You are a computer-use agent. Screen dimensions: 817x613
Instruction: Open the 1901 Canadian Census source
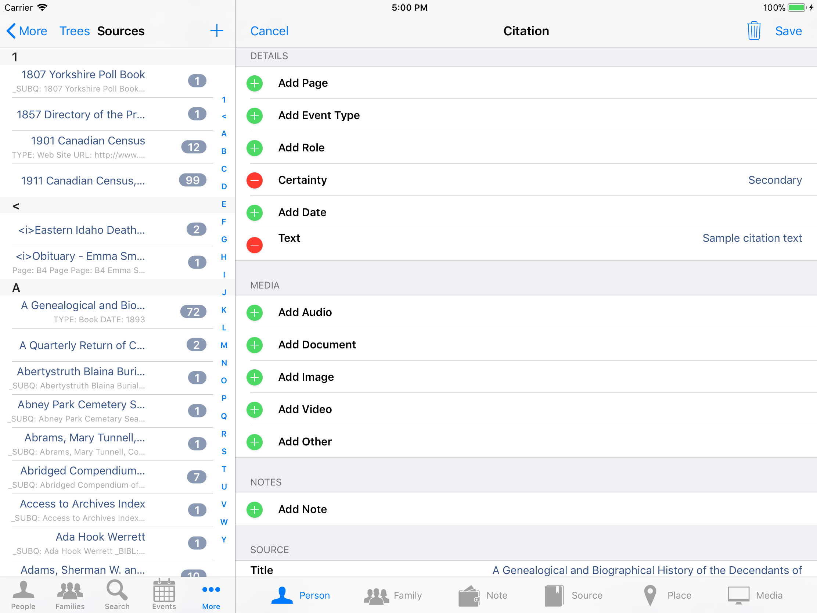[x=87, y=147]
